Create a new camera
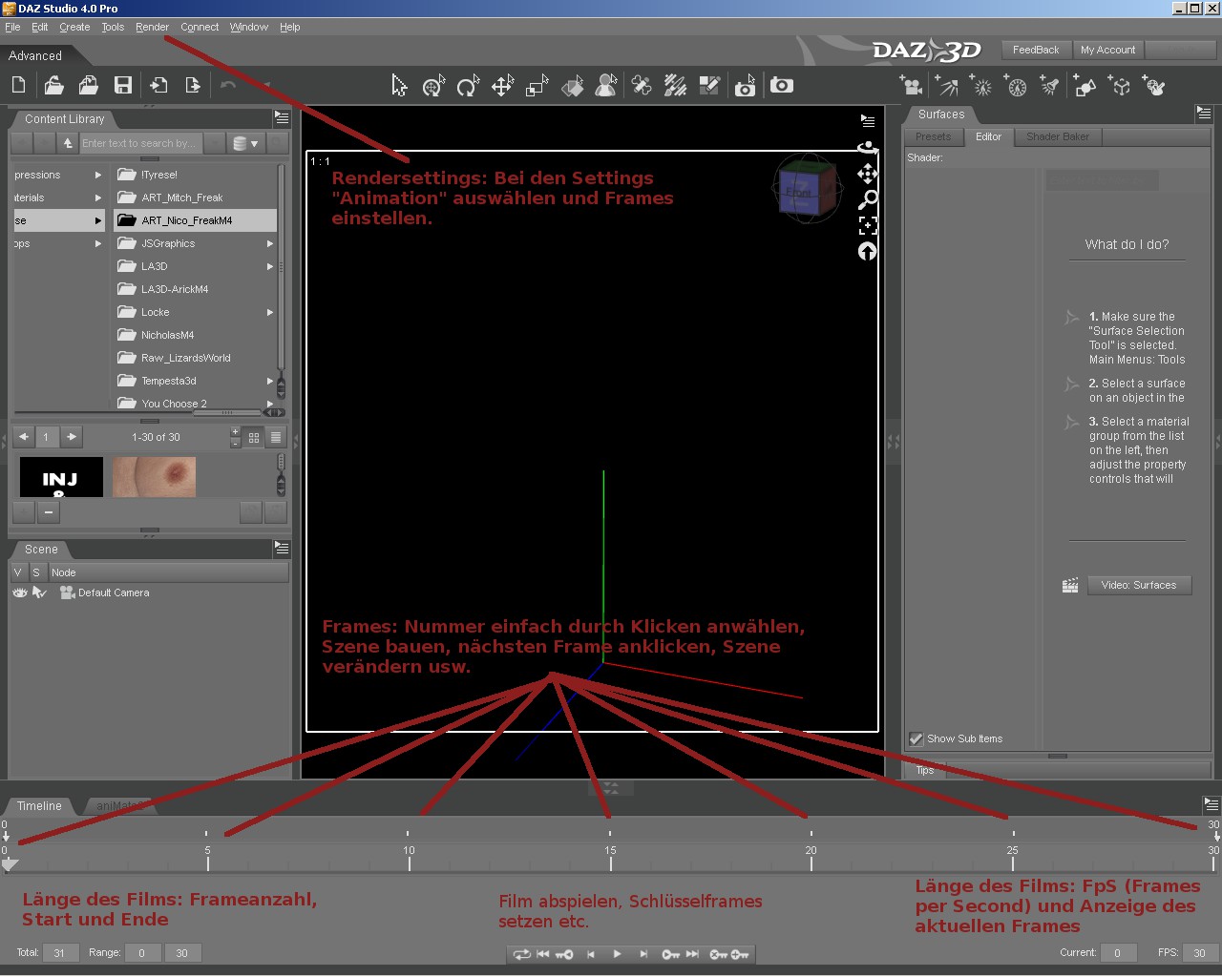This screenshot has width=1222, height=977. (912, 87)
